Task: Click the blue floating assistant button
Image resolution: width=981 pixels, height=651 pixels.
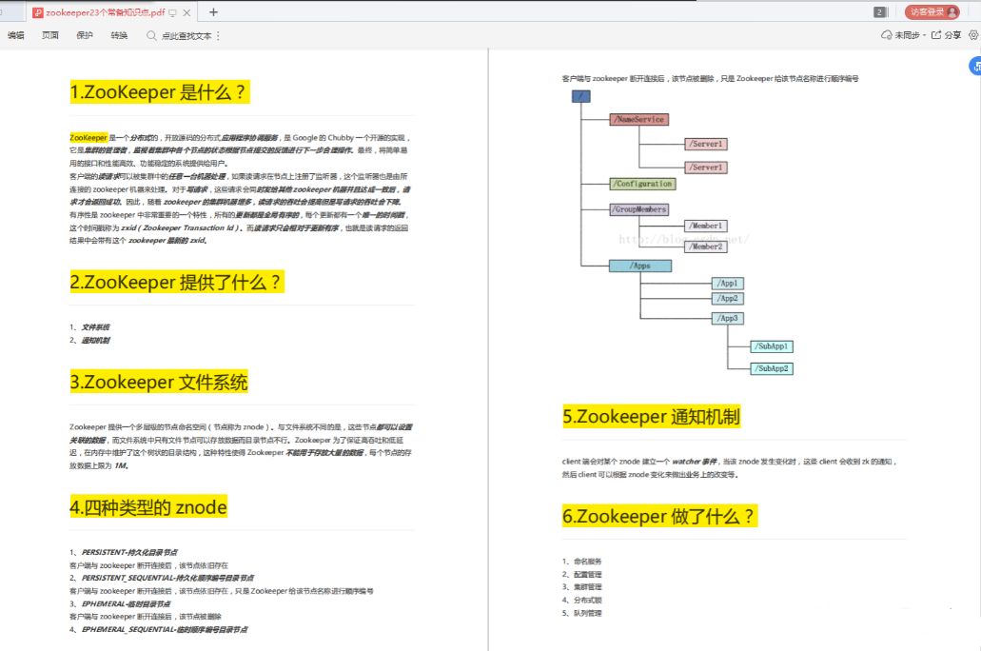Action: [x=975, y=66]
